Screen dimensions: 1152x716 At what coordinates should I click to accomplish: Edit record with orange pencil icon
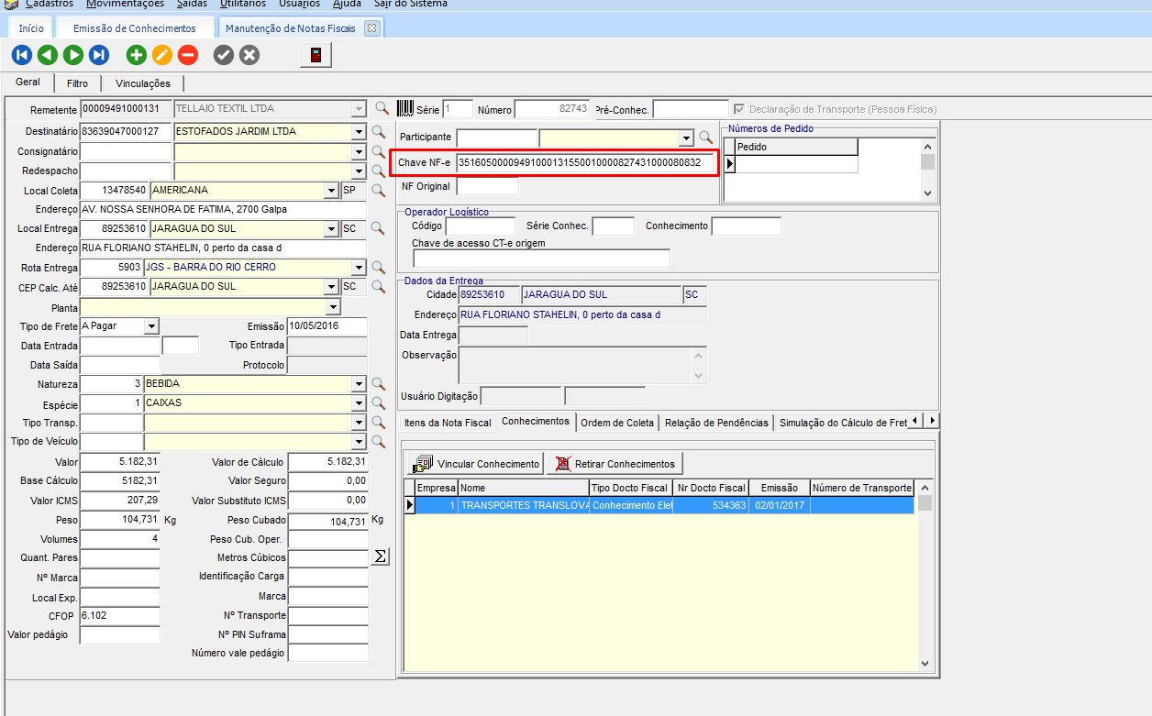(161, 56)
